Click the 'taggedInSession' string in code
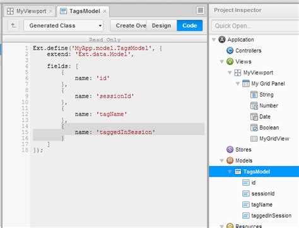Viewport: 299px width, 228px height. pyautogui.click(x=126, y=132)
